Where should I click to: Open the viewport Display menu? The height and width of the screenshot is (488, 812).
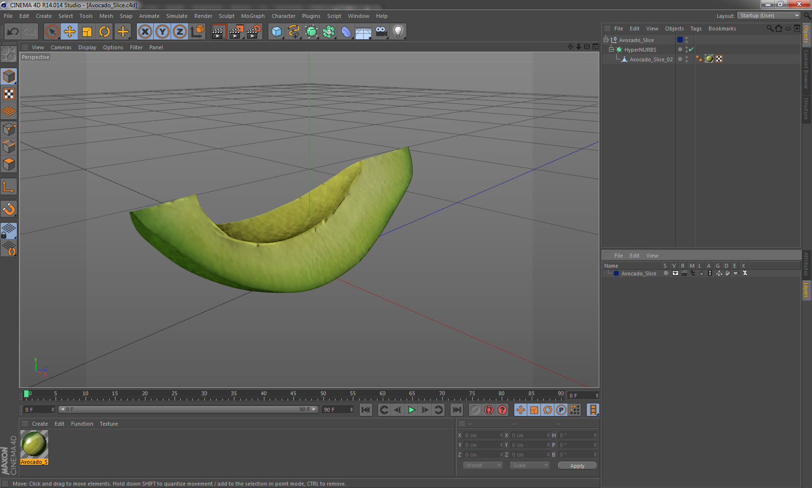(x=87, y=47)
